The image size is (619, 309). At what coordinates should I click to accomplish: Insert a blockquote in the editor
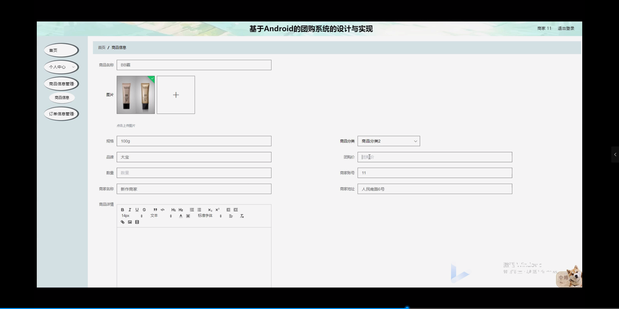[155, 210]
